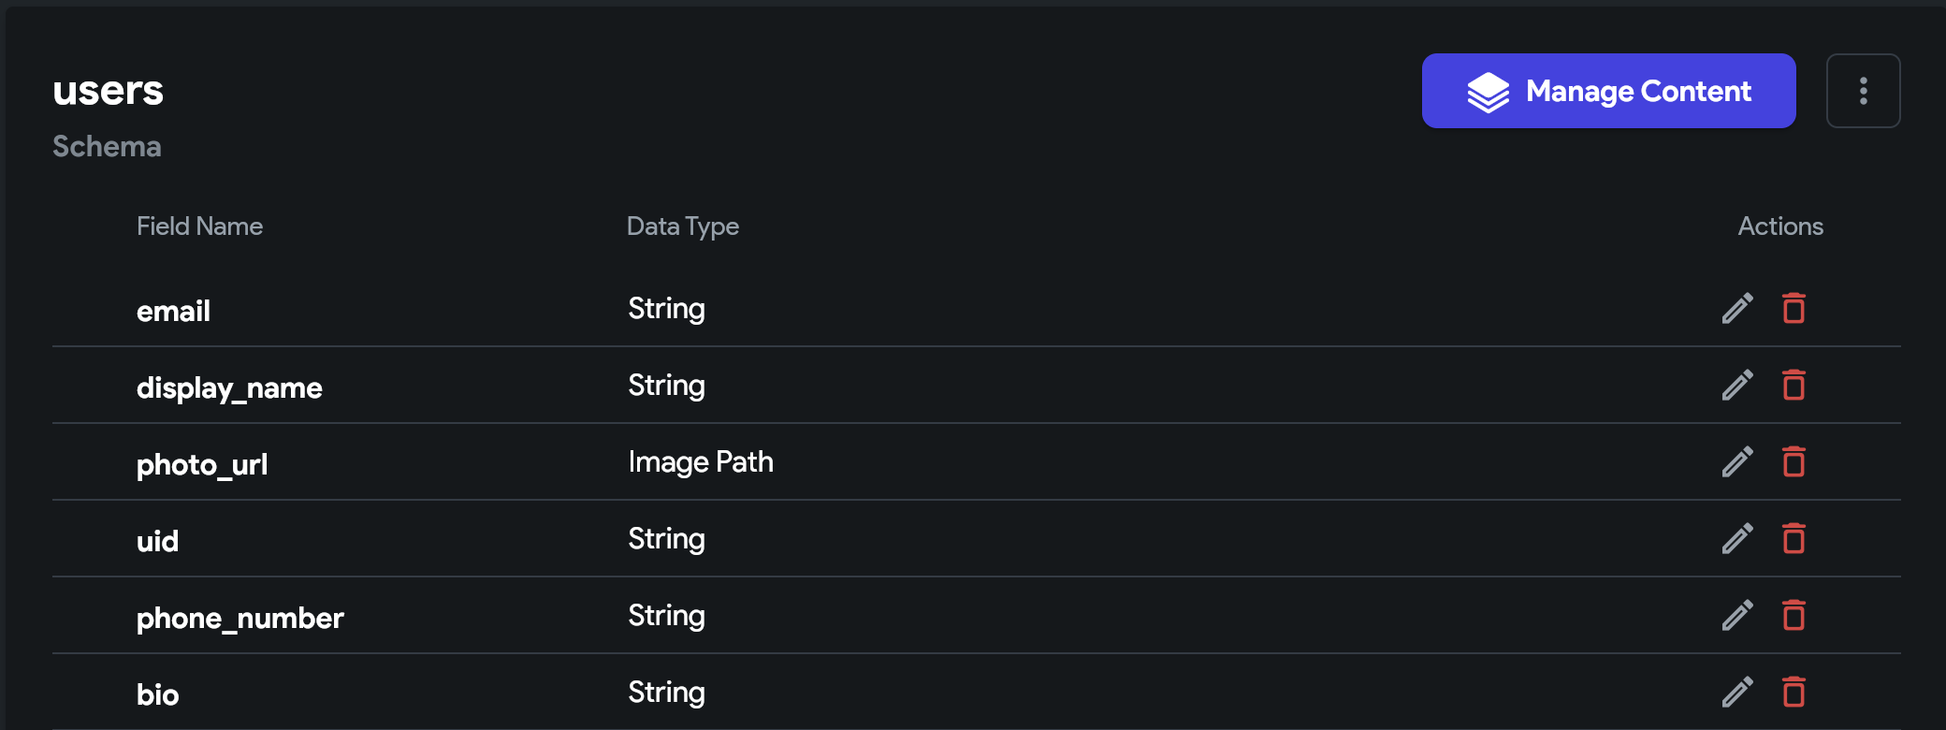This screenshot has width=1946, height=730.
Task: Delete the photo_url field
Action: click(x=1794, y=461)
